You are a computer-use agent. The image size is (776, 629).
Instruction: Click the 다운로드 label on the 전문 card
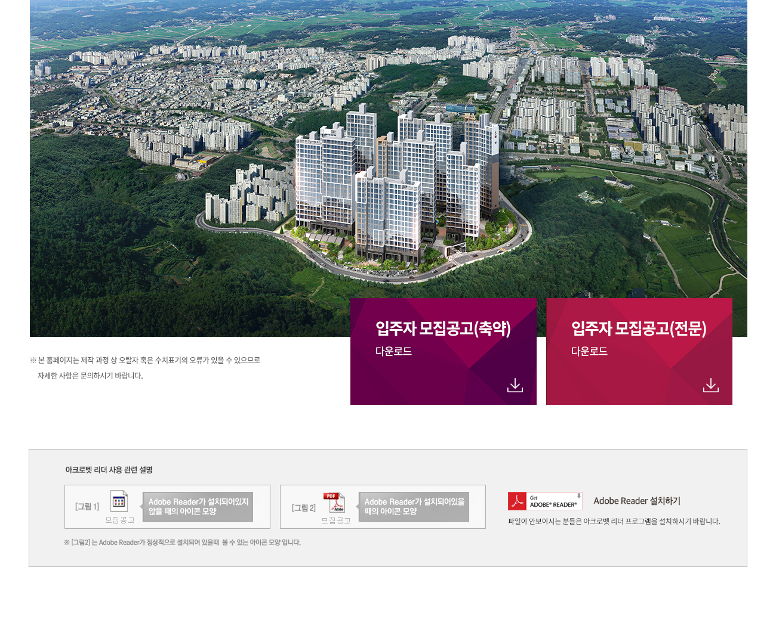coord(590,352)
